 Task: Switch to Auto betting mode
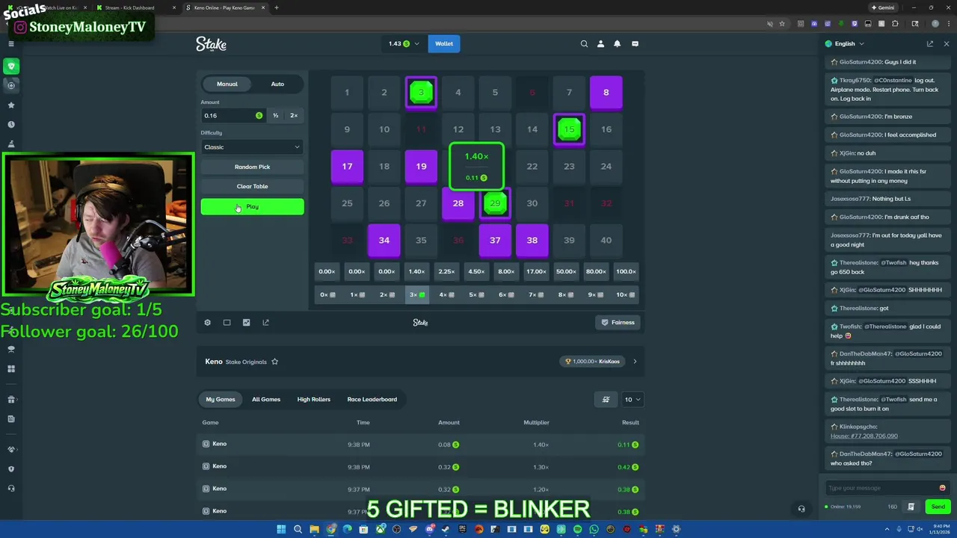(x=277, y=84)
